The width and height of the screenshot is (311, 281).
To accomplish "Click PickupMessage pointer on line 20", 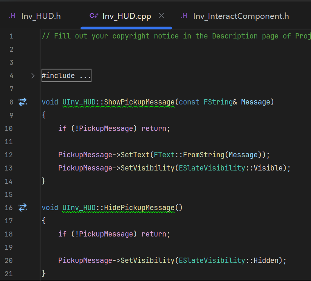I will click(x=85, y=260).
